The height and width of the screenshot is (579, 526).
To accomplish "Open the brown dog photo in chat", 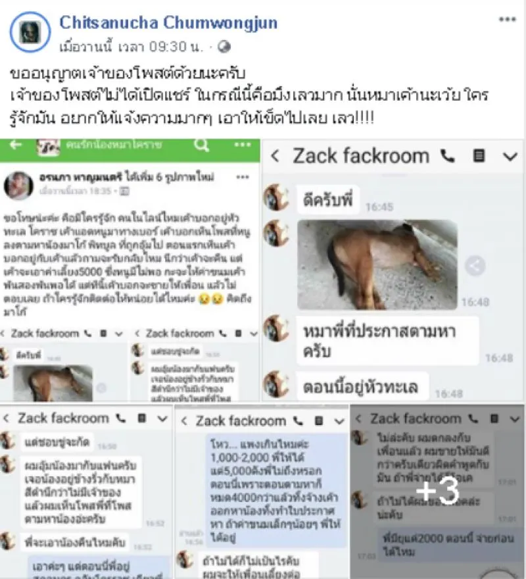I will tap(377, 264).
